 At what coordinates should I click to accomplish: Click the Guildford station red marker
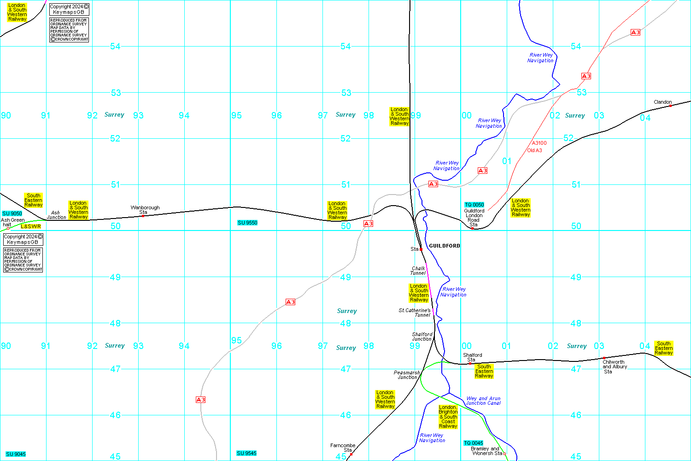click(x=421, y=249)
